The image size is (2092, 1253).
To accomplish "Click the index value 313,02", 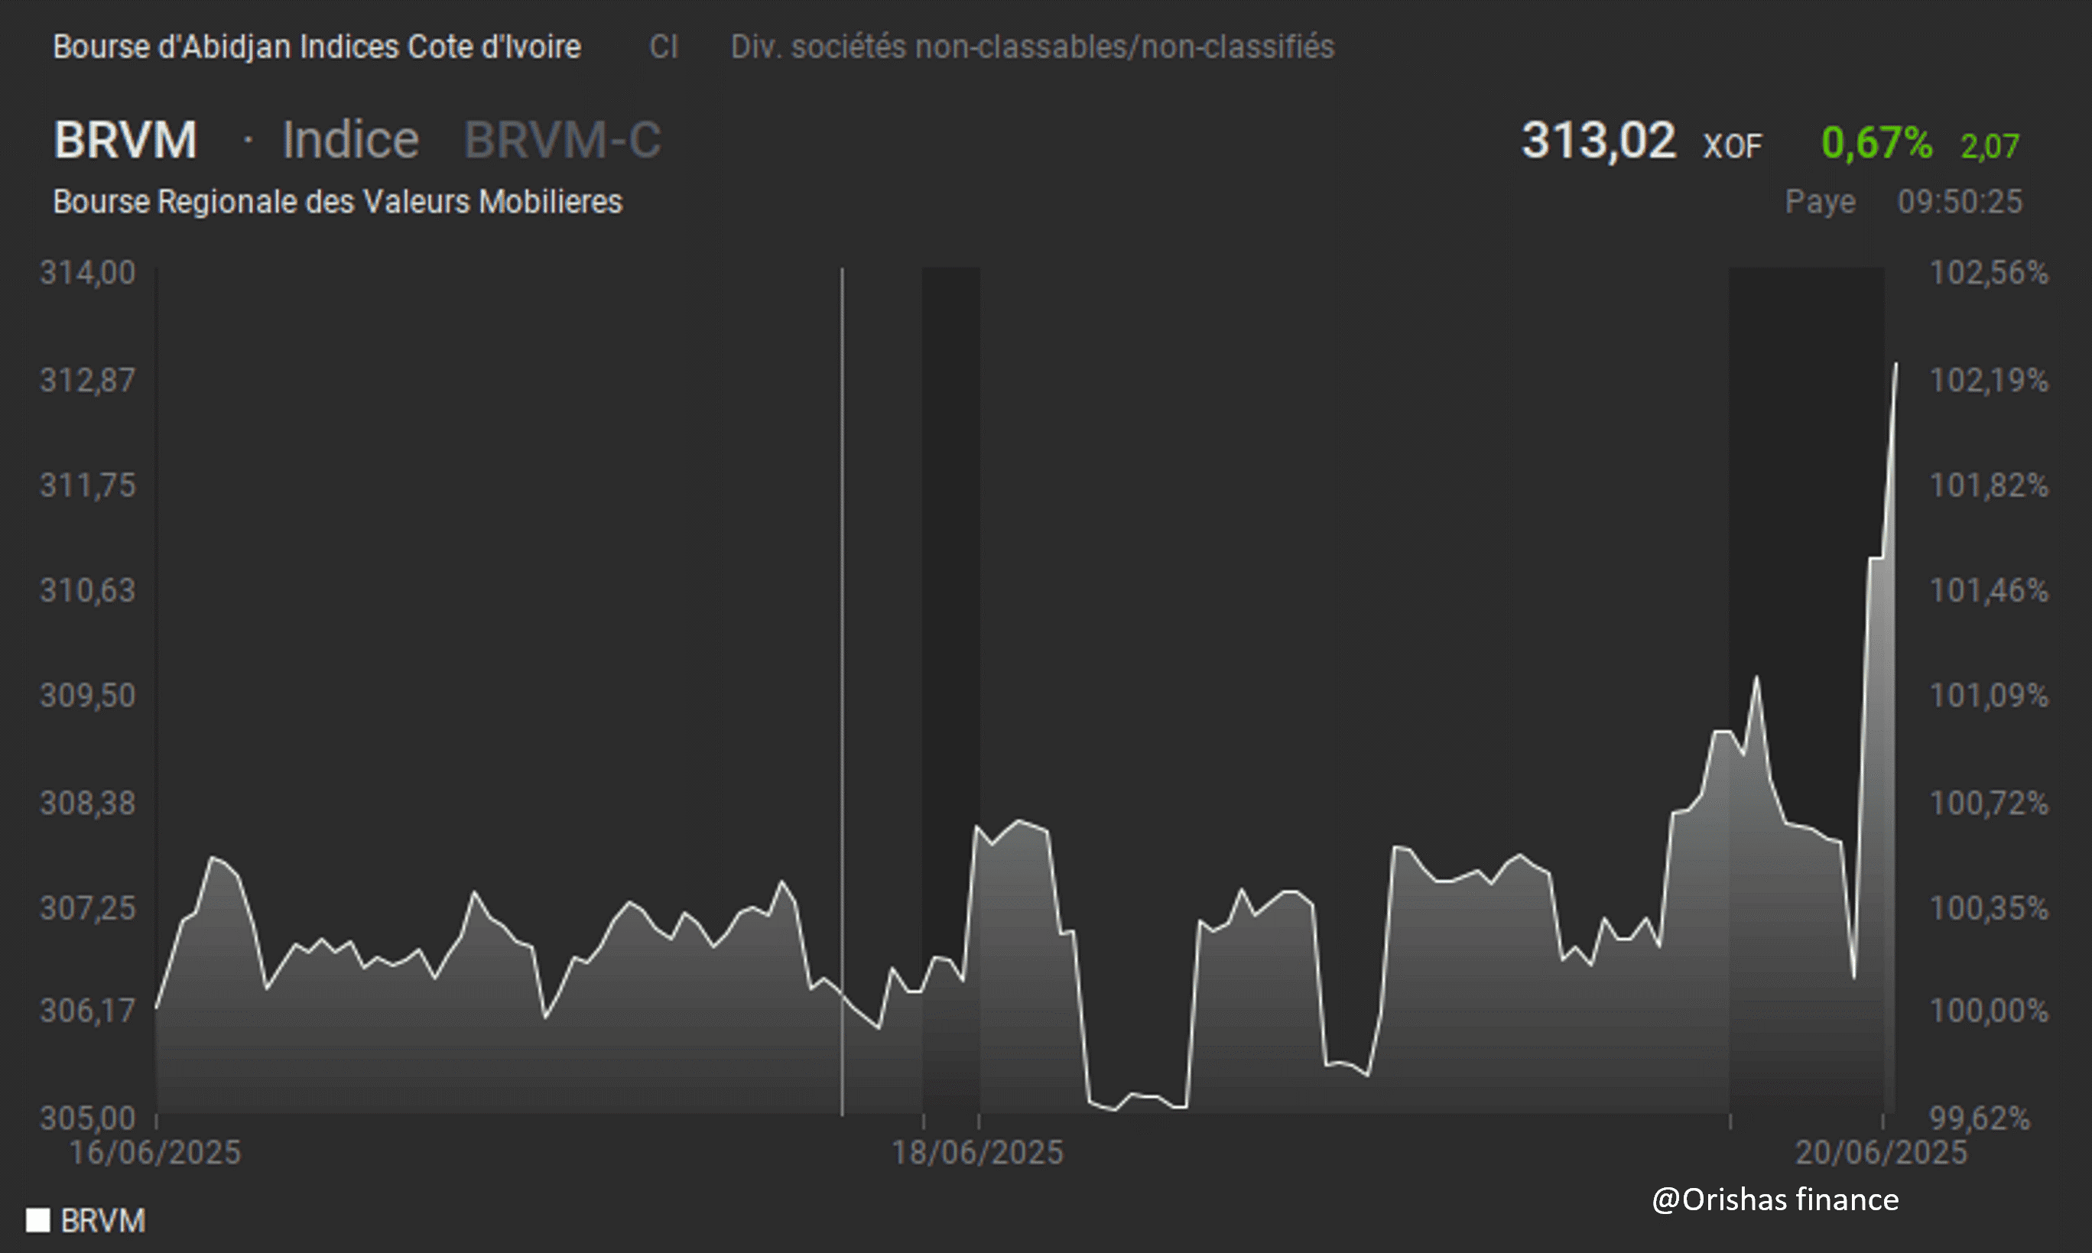I will (1598, 139).
